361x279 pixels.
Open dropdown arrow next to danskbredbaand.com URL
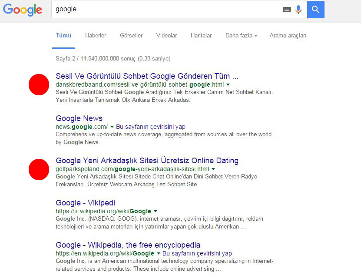[x=228, y=84]
